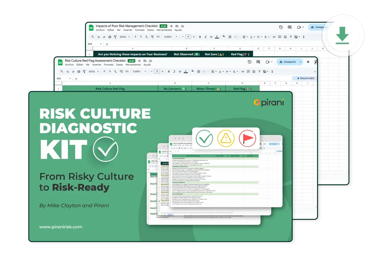Open Formato menu in Risk Culture window
The height and width of the screenshot is (253, 379).
point(109,65)
